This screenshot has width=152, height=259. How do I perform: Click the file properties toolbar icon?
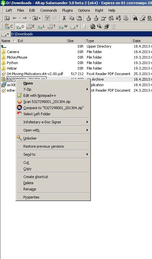[x=103, y=18]
